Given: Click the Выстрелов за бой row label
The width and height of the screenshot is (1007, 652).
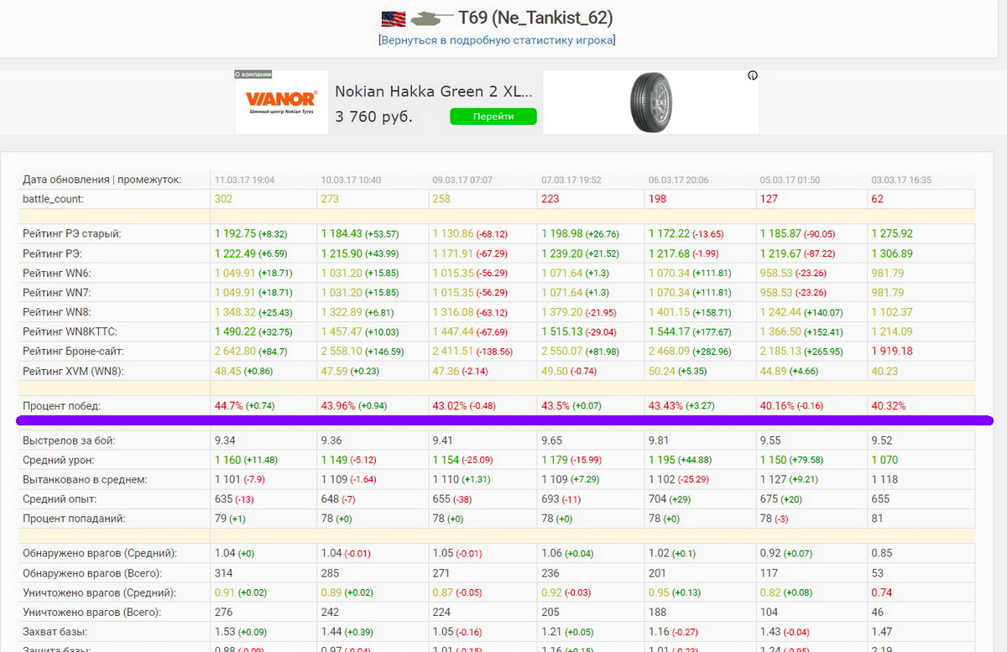Looking at the screenshot, I should (x=69, y=440).
